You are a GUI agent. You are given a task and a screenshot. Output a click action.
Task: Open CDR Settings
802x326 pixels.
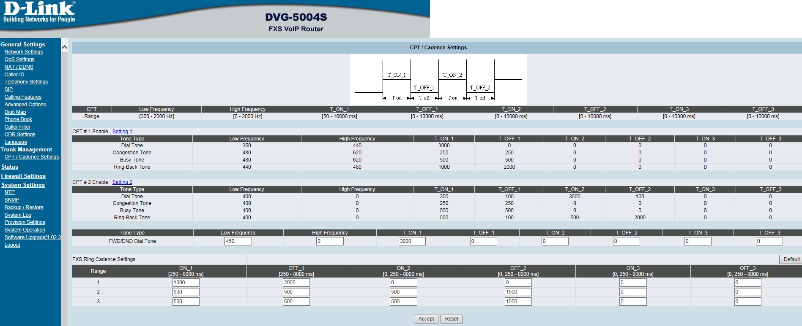tap(20, 135)
